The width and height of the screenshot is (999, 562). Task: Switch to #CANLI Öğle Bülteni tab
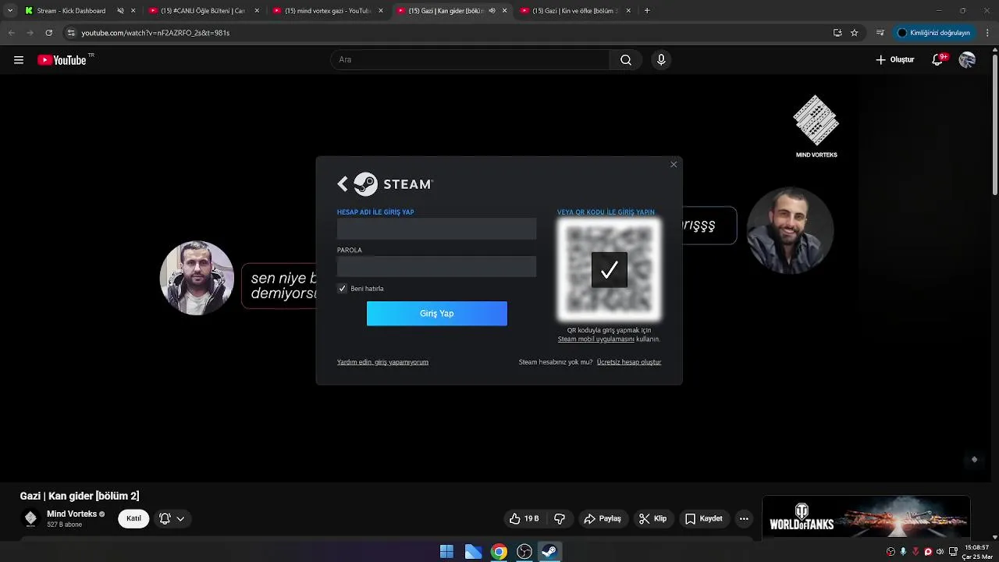tap(201, 11)
